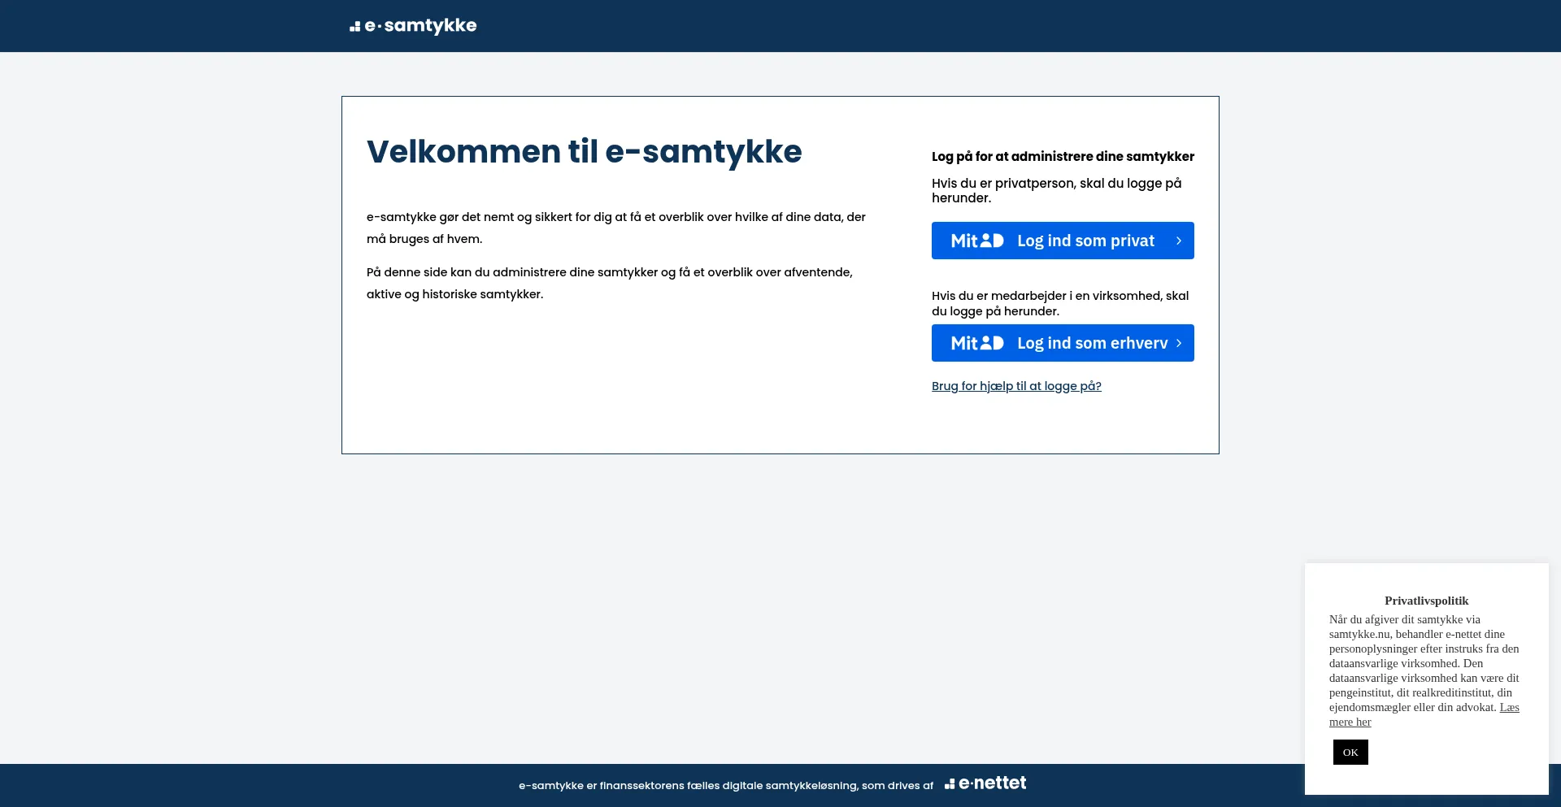Click the "Velkommen til e-samtykke" heading
This screenshot has height=807, width=1561.
[584, 152]
